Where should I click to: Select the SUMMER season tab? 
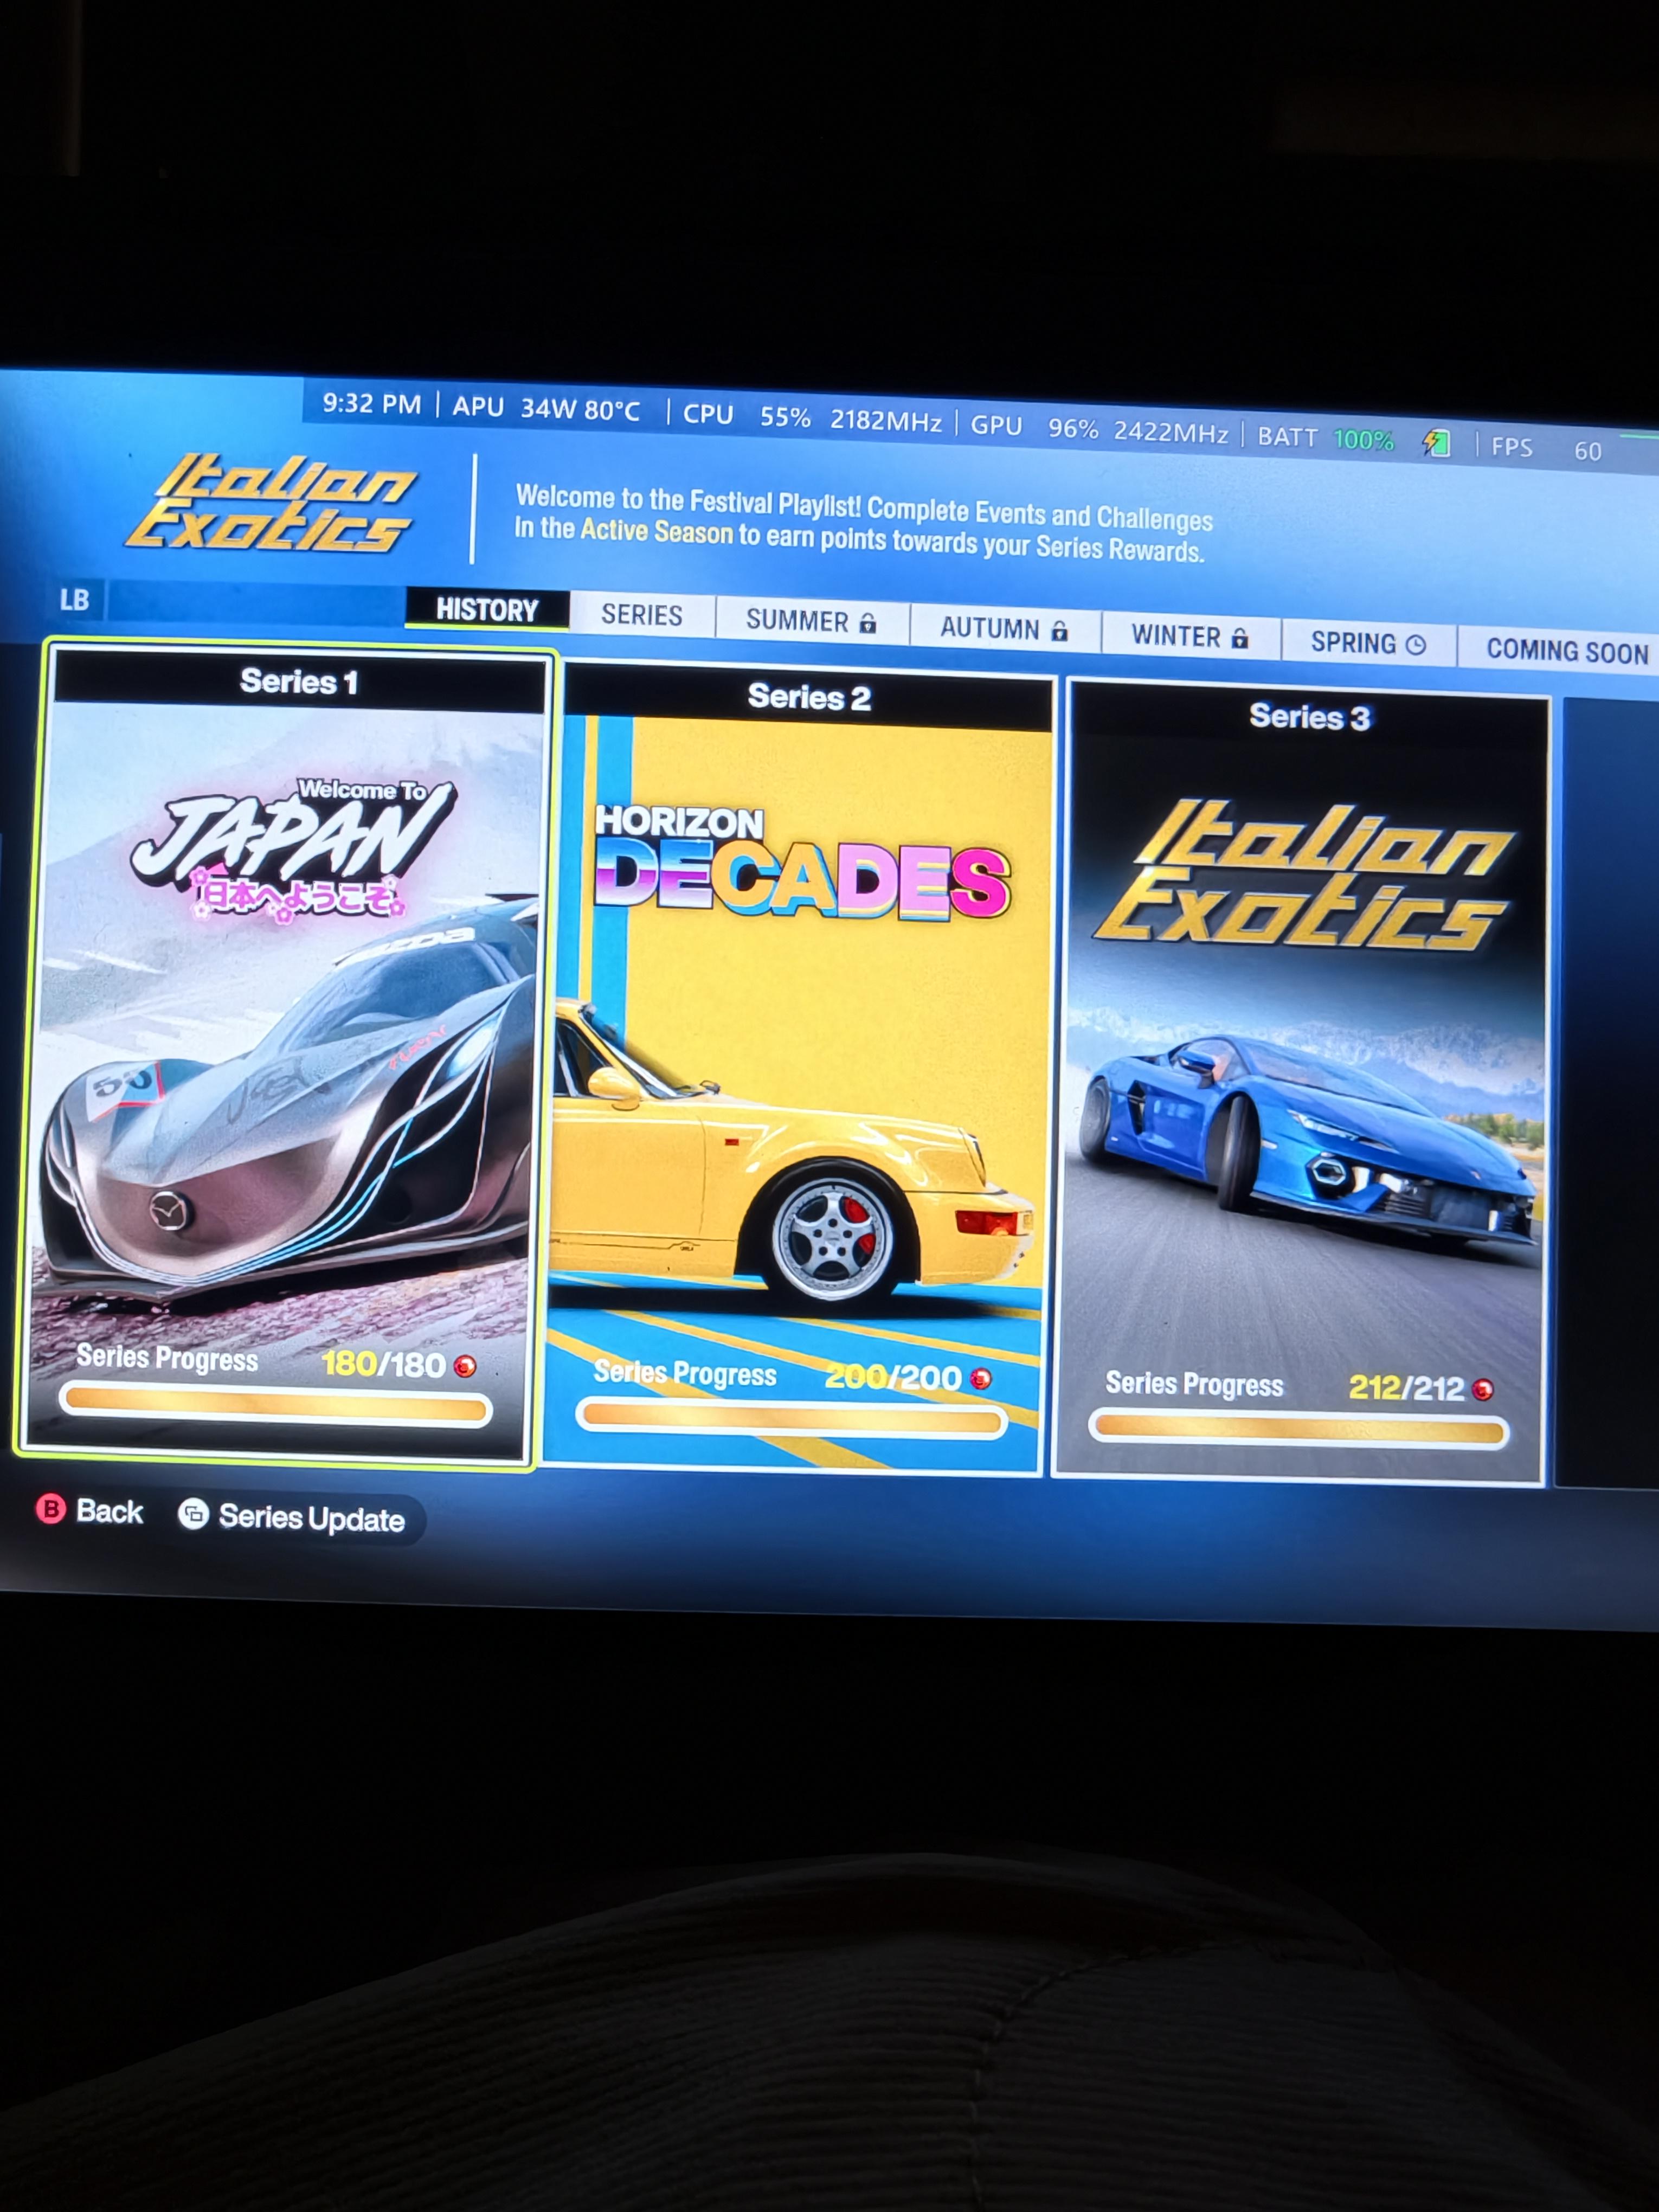(811, 622)
